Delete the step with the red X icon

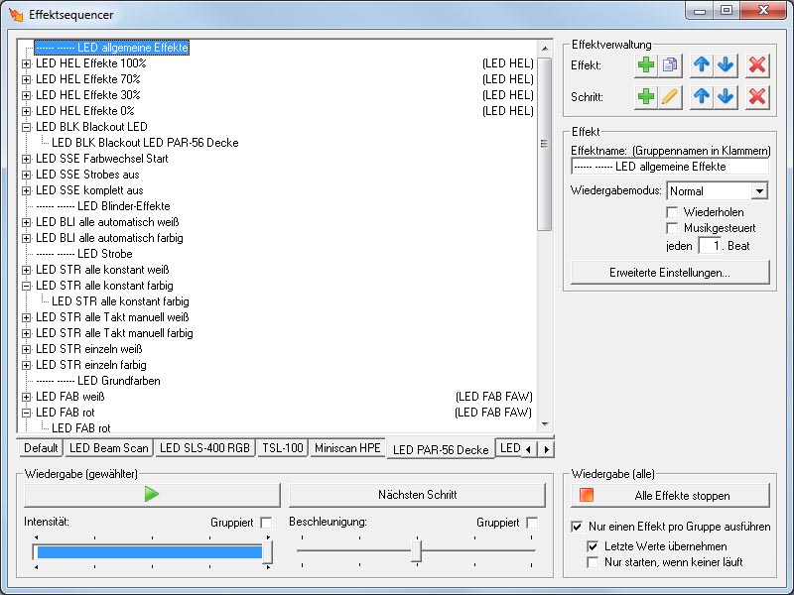pyautogui.click(x=757, y=97)
